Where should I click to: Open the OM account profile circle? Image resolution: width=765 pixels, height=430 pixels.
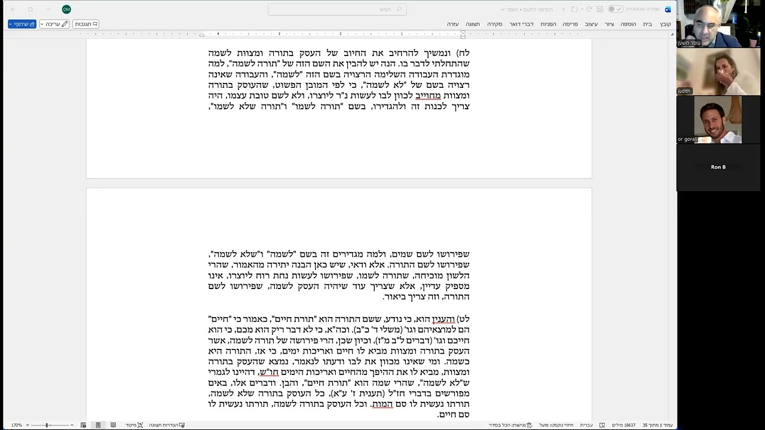(66, 9)
